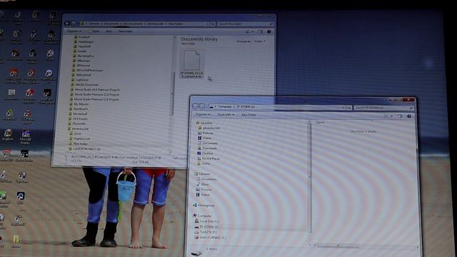Open Organize menu in Documents library window
457x257 pixels.
click(74, 31)
